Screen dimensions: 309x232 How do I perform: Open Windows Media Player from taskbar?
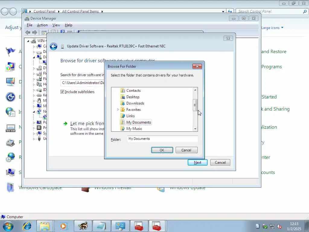(x=63, y=226)
